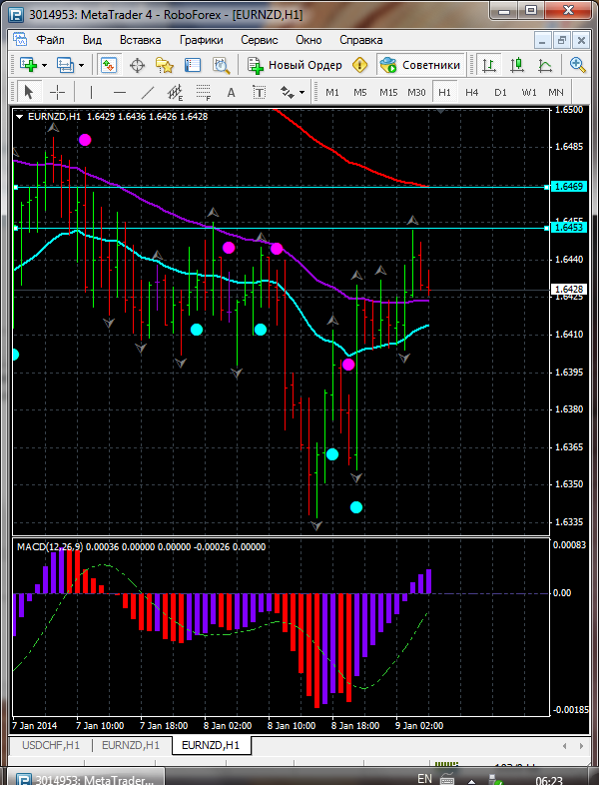Click the 1.6453 horizontal line price label
Viewport: 599px width, 785px height.
click(567, 228)
